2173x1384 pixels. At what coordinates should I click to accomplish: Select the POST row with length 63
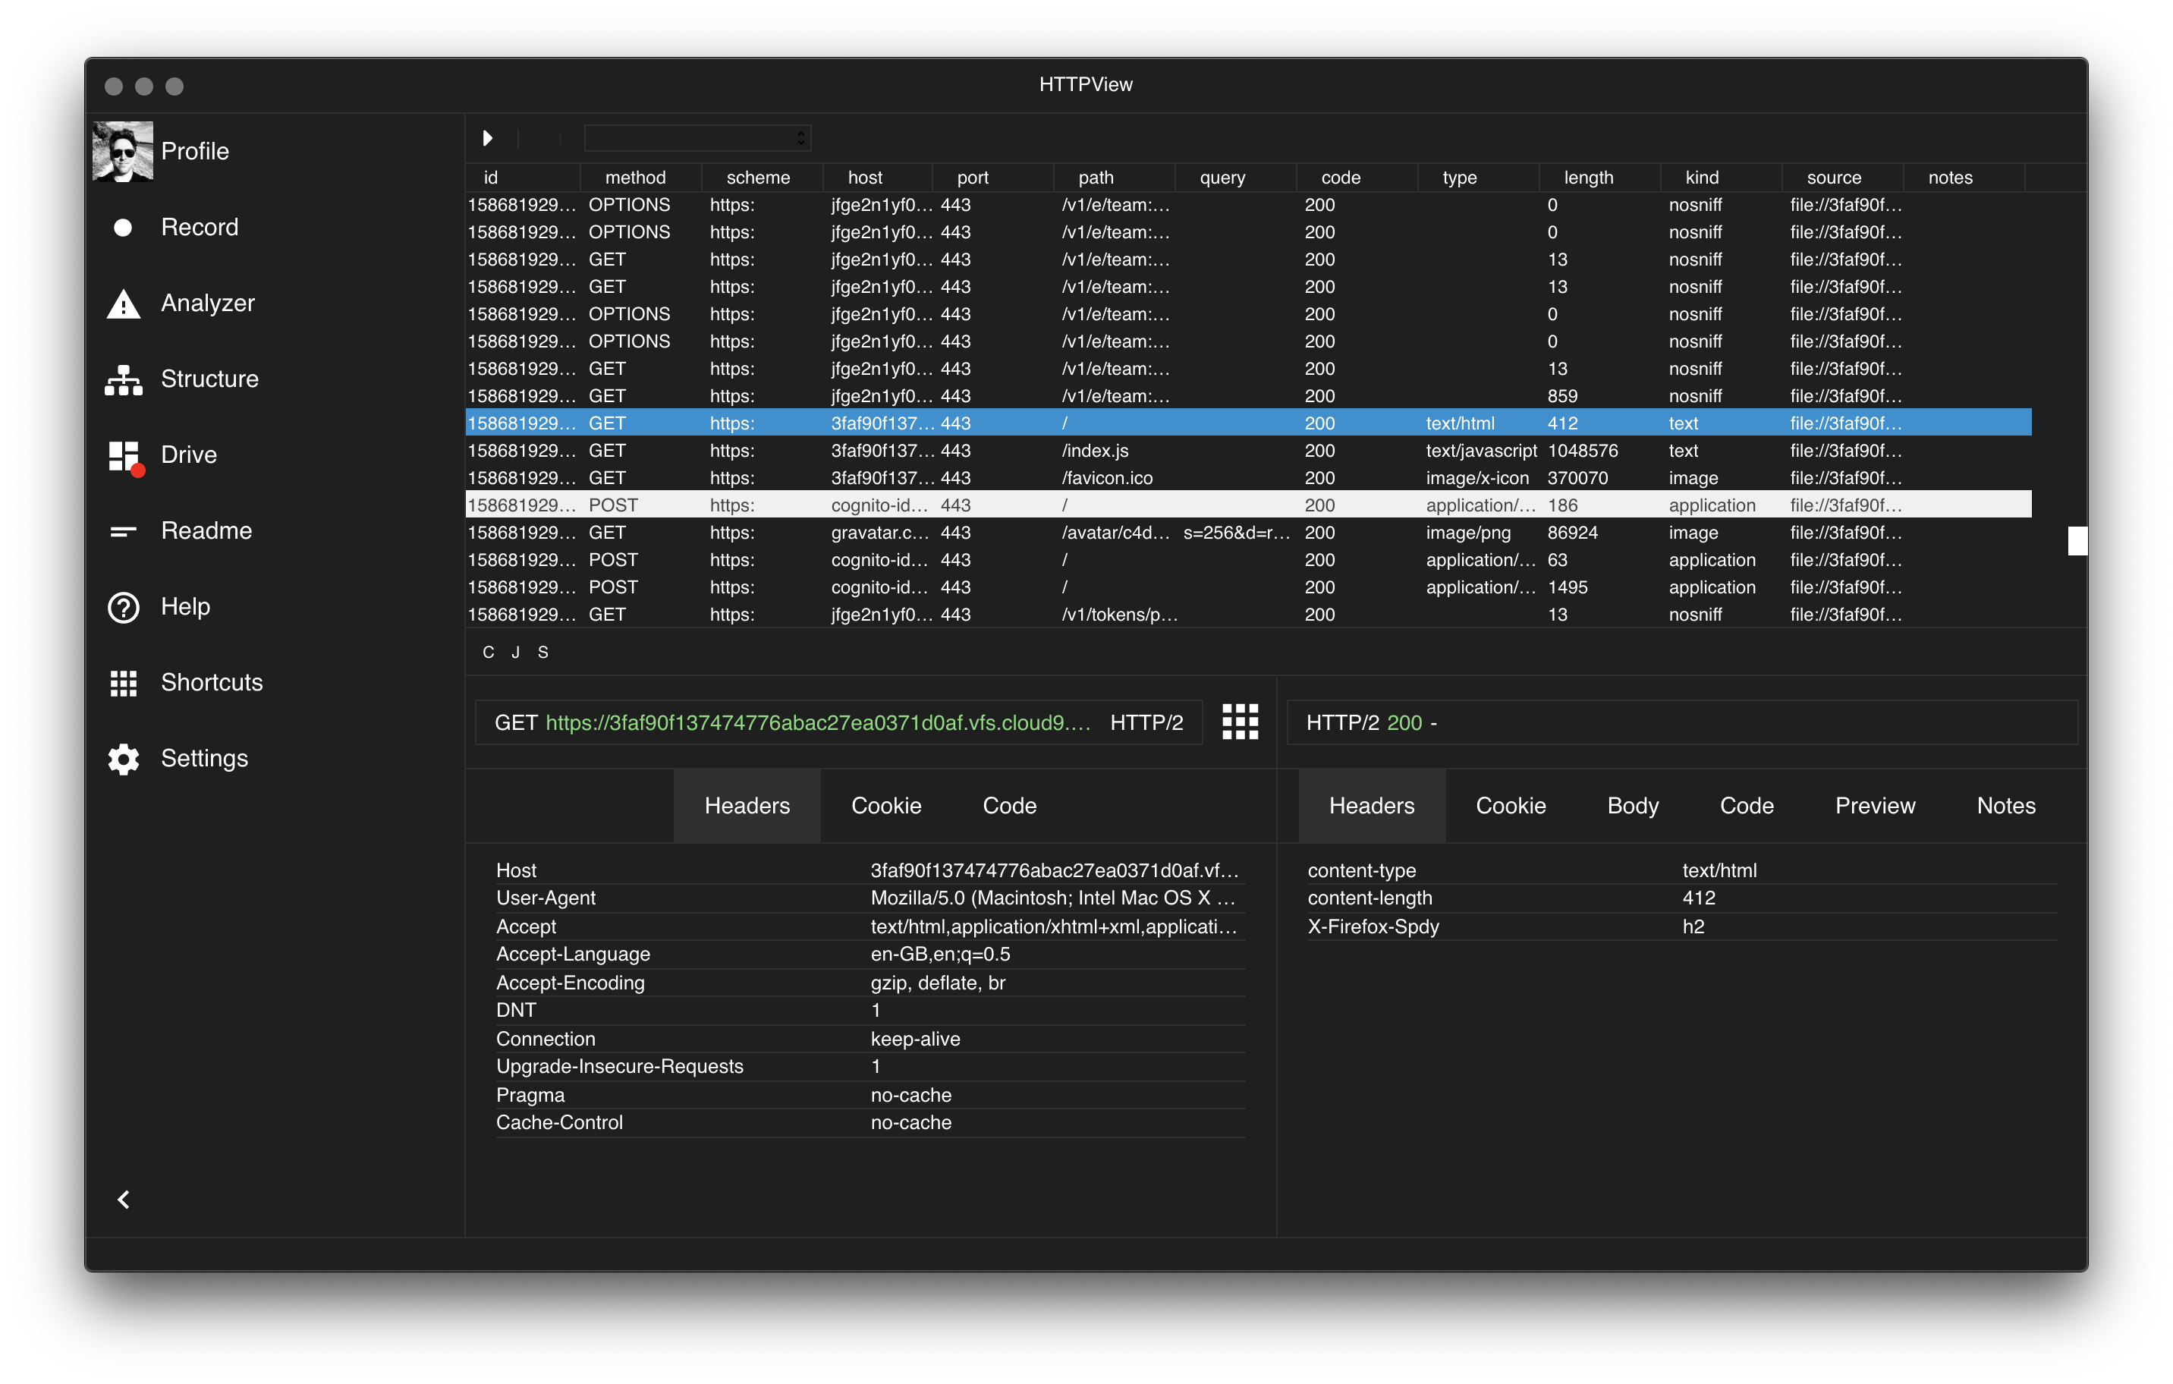[1248, 560]
